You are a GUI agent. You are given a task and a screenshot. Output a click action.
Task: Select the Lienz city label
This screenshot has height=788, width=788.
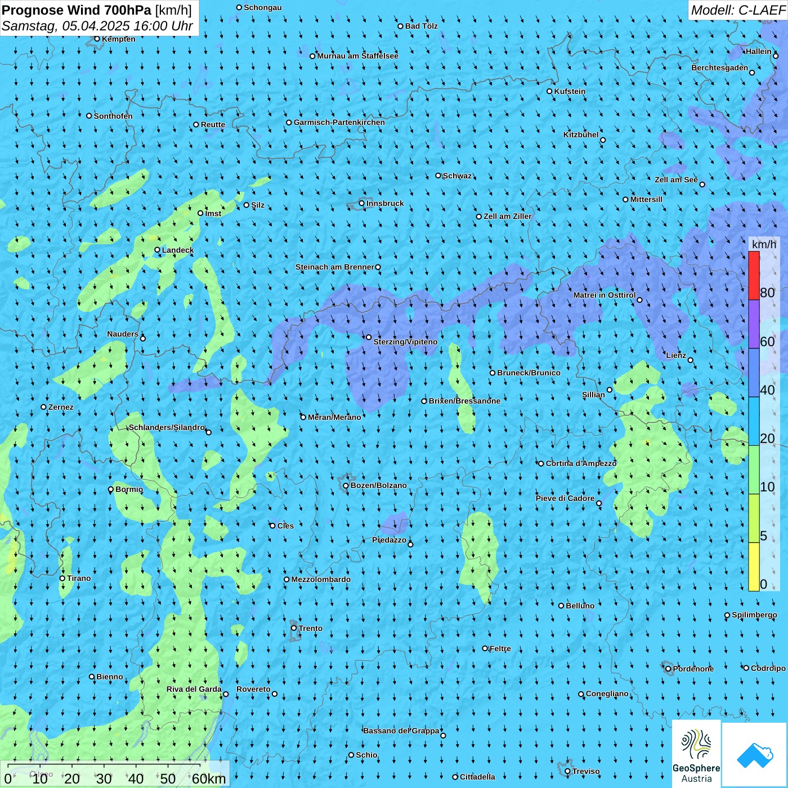point(676,355)
